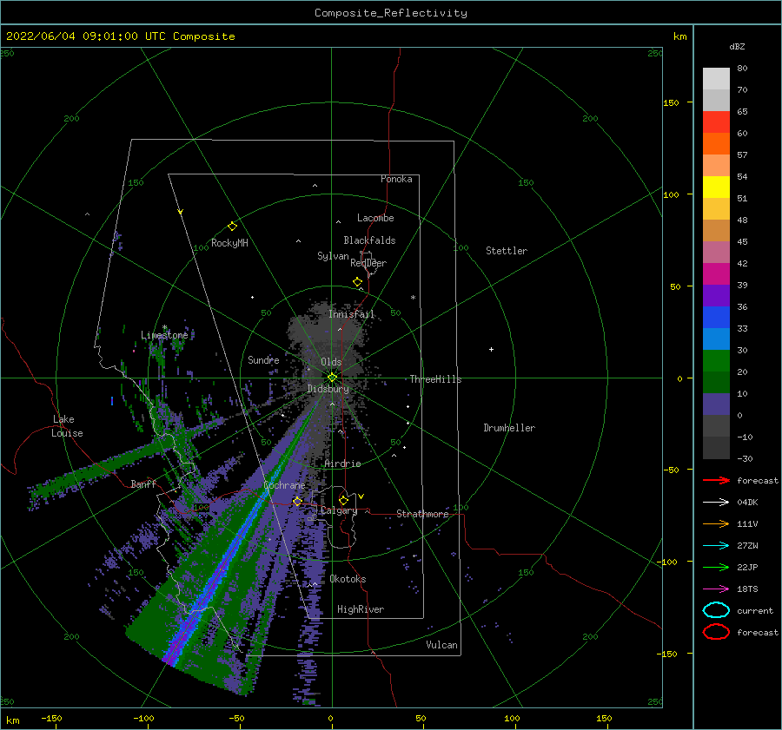Select the orange 111V arrow icon
The width and height of the screenshot is (782, 730).
tap(716, 523)
